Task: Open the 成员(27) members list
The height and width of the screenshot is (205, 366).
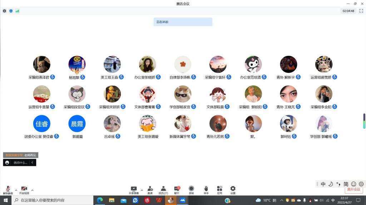Action: pos(163,189)
